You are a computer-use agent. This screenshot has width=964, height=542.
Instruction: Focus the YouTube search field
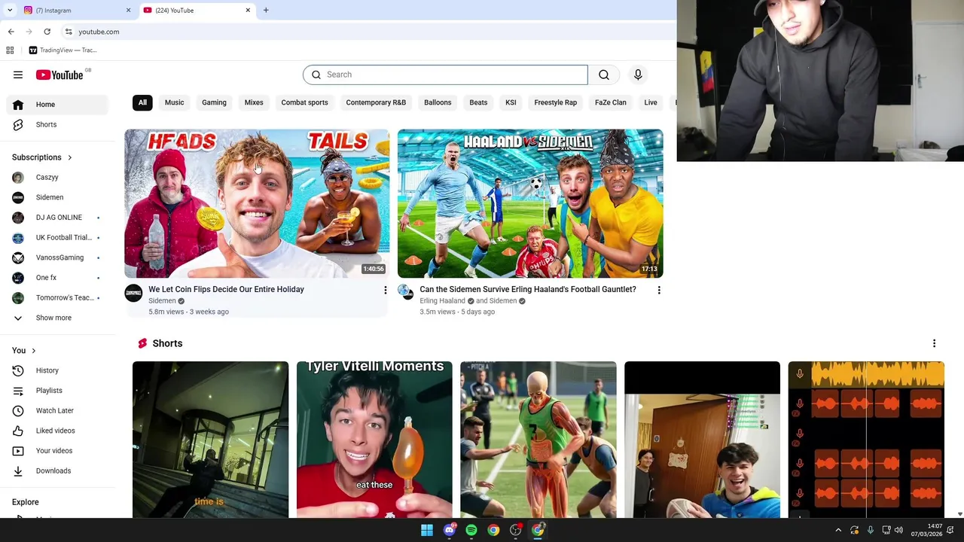tap(445, 75)
